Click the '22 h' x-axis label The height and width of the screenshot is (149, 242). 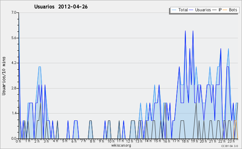coord(222,141)
